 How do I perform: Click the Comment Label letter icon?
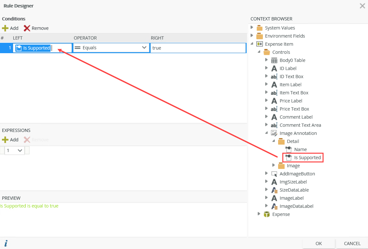(x=274, y=117)
